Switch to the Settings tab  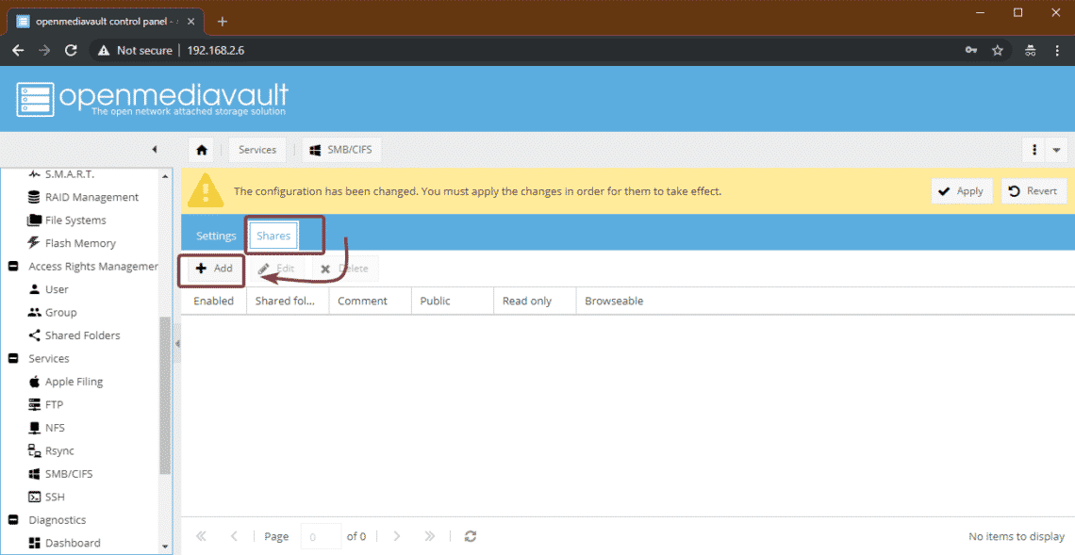(216, 236)
